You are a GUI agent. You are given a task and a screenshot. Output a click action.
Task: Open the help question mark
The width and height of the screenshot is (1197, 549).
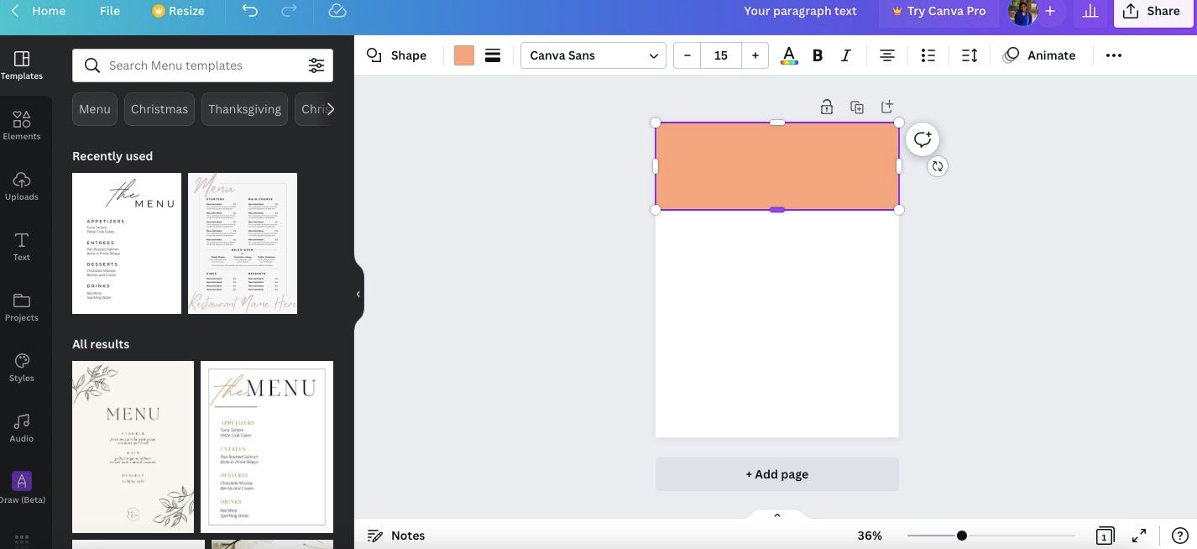coord(1179,536)
